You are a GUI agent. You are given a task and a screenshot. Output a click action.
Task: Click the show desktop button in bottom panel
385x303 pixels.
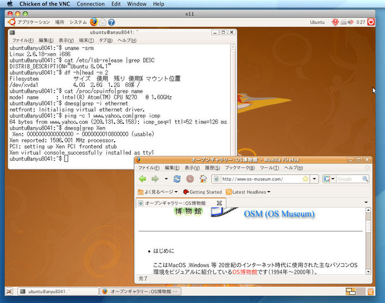9,292
